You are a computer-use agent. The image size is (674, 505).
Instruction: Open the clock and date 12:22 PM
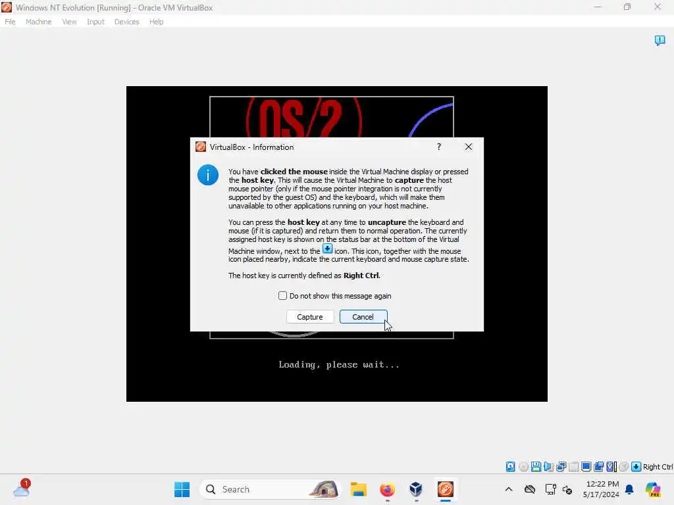point(601,489)
